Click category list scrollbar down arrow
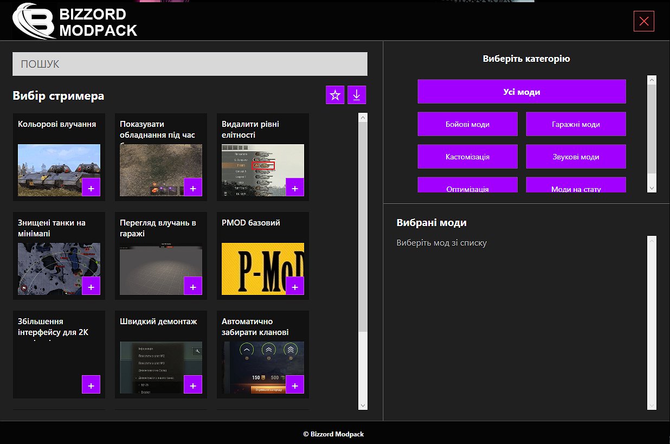 pyautogui.click(x=652, y=188)
